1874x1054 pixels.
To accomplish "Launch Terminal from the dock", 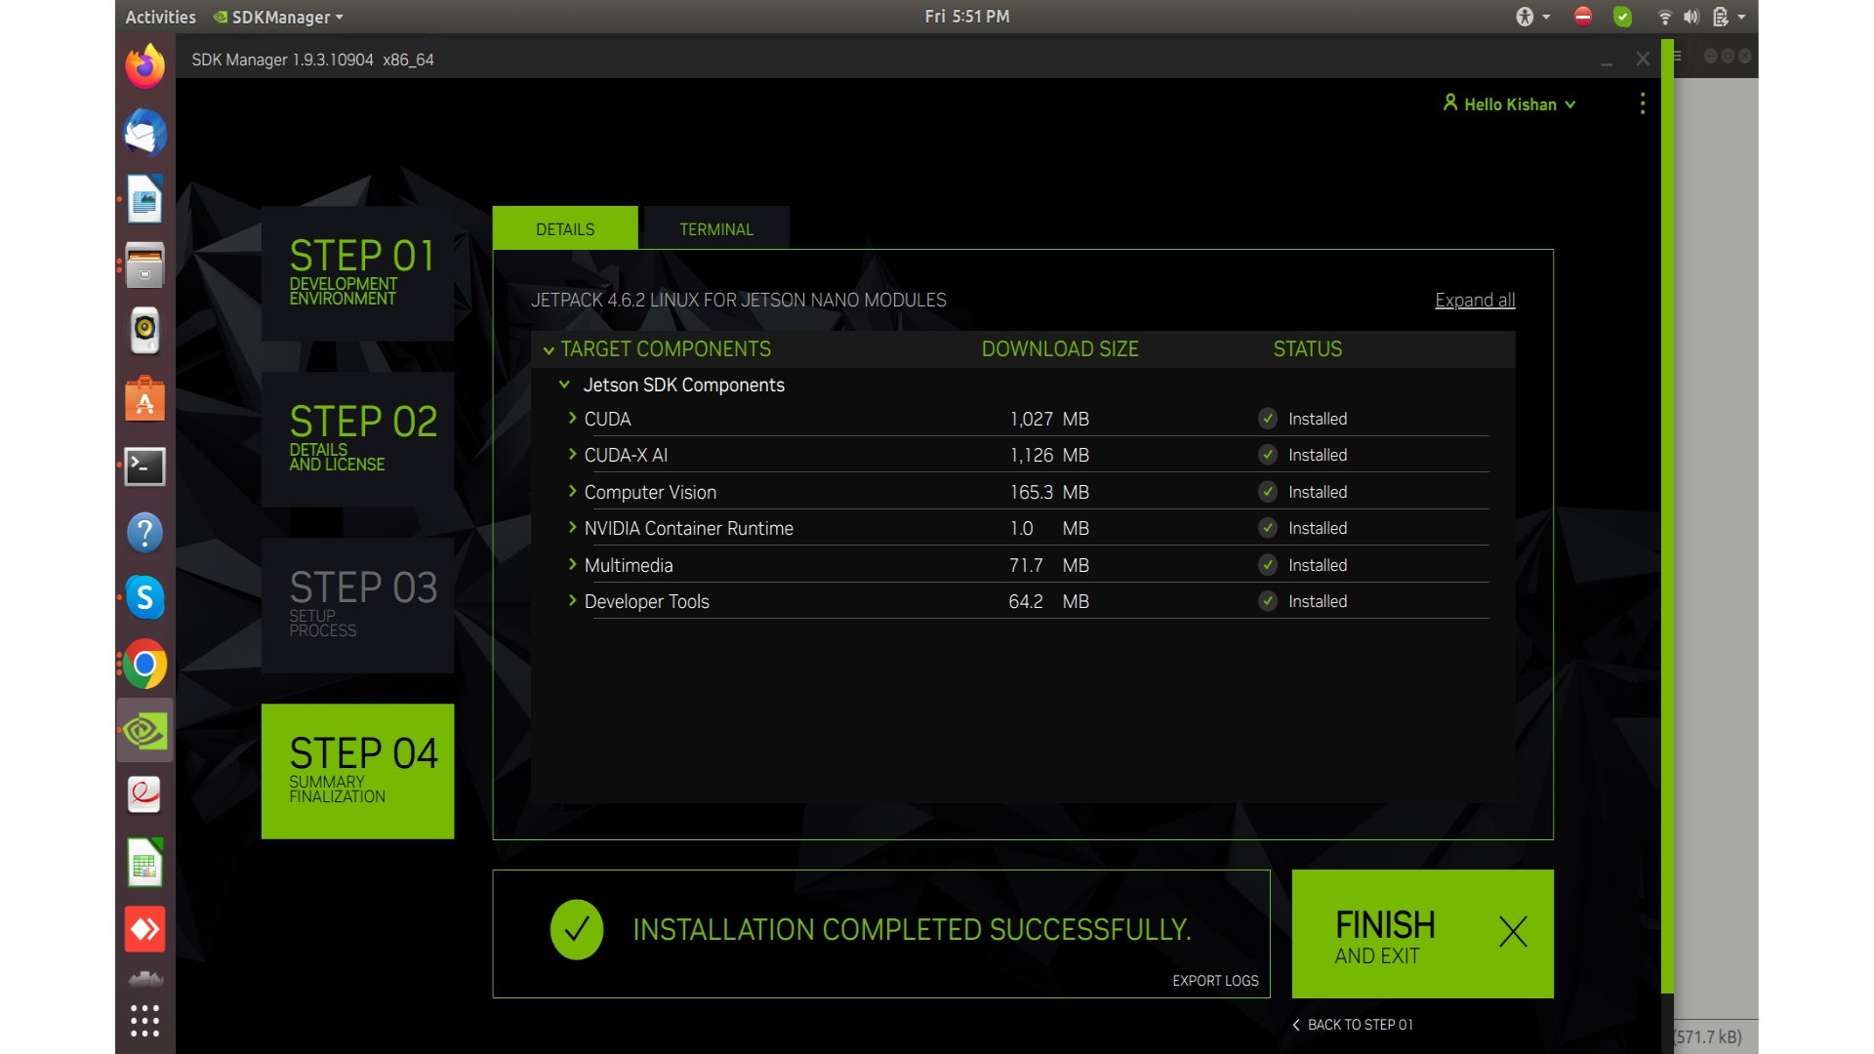I will [x=145, y=466].
